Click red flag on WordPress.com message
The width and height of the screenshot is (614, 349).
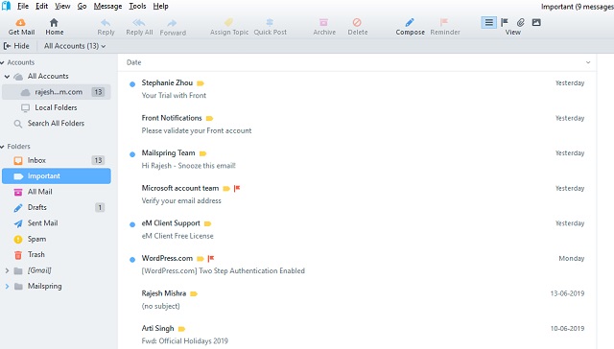pos(211,259)
